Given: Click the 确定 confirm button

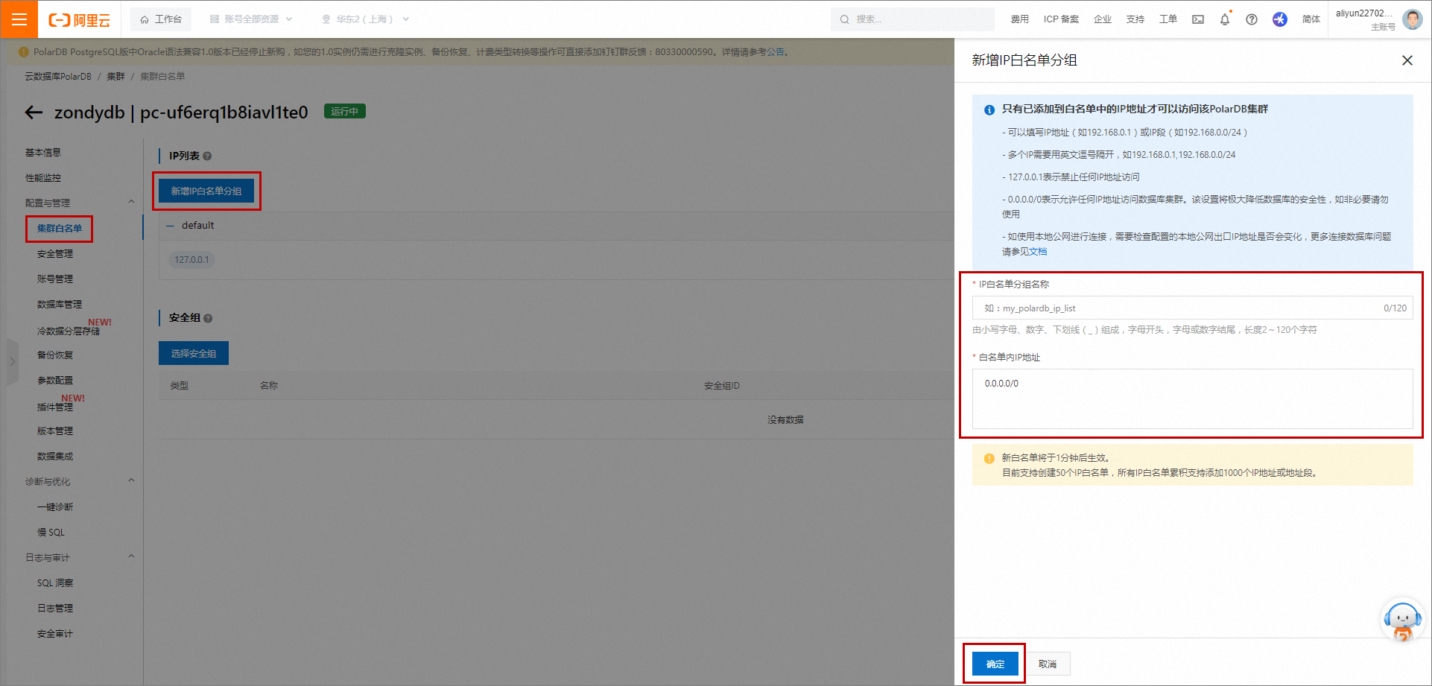Looking at the screenshot, I should point(995,664).
